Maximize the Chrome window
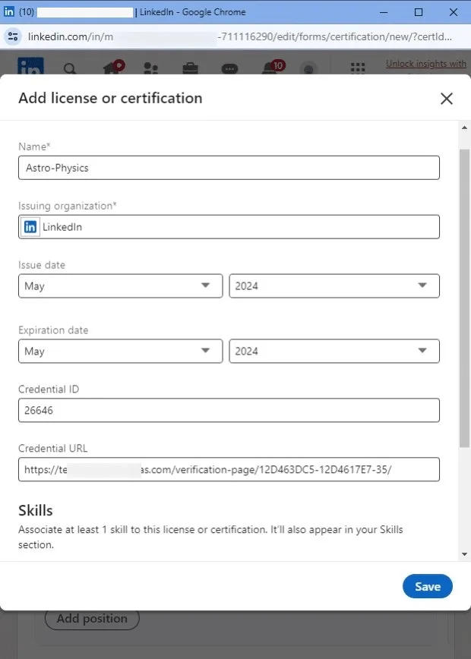Screen dimensions: 471x659 point(419,12)
